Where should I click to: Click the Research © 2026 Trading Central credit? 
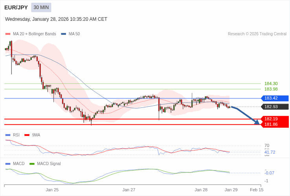tap(257, 34)
